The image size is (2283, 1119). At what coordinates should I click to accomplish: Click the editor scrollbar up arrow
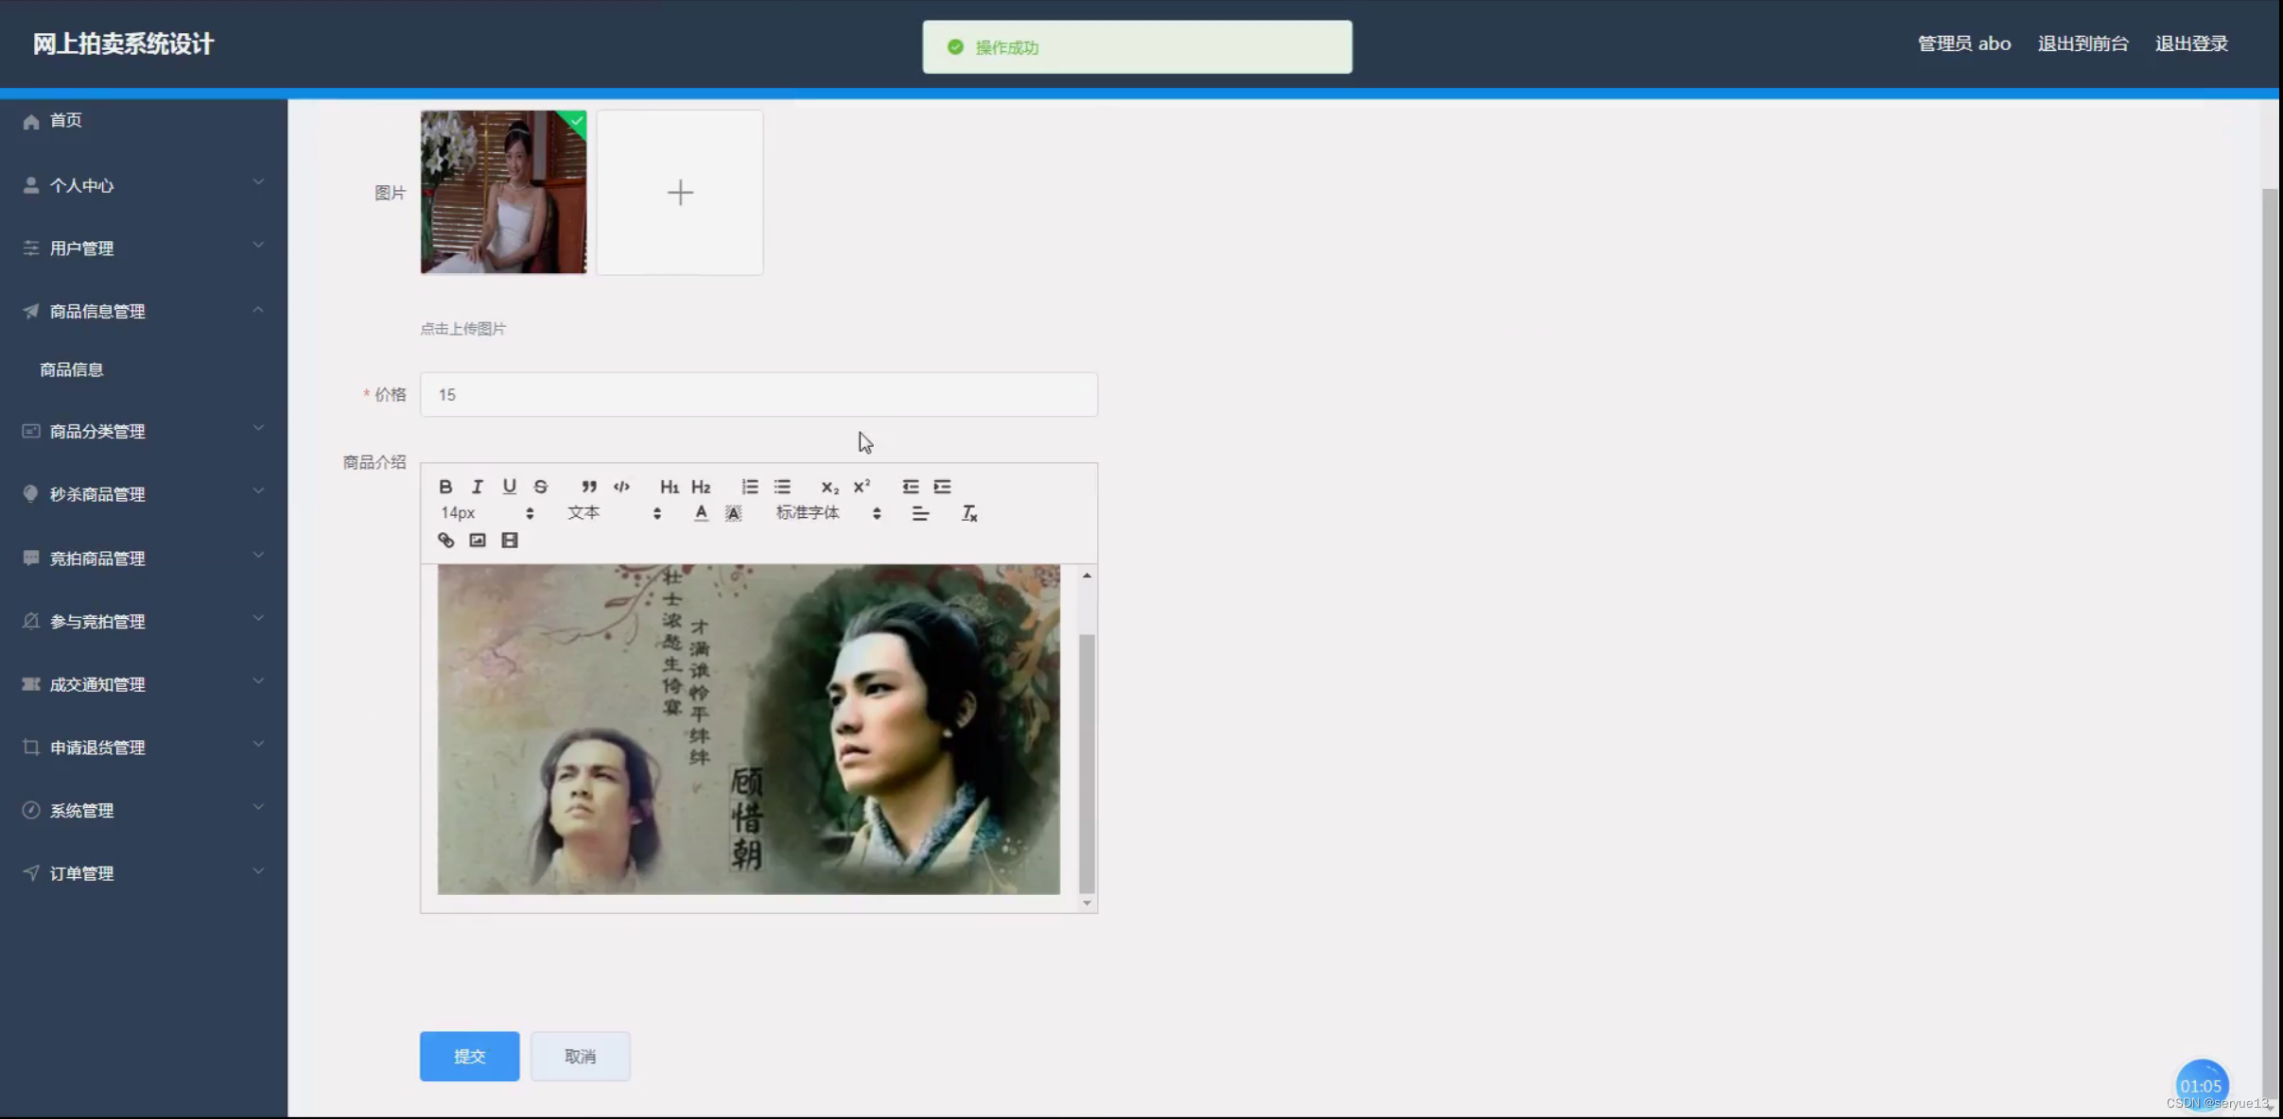coord(1087,576)
